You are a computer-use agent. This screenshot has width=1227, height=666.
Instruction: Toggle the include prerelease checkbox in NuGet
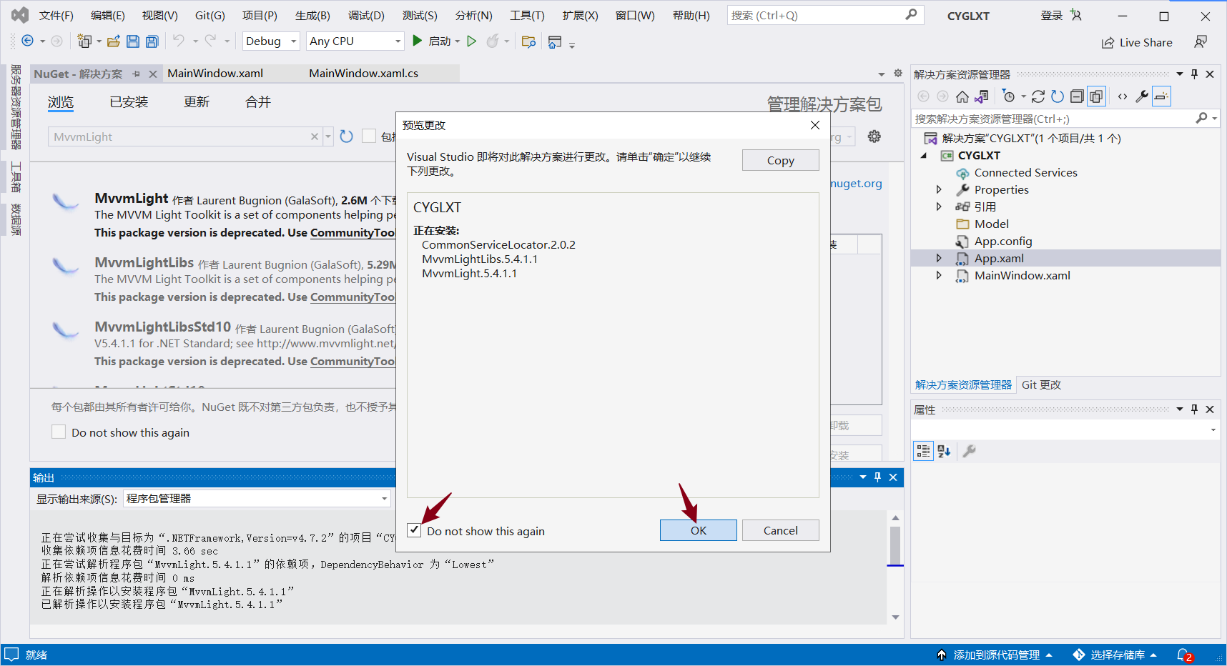[369, 136]
